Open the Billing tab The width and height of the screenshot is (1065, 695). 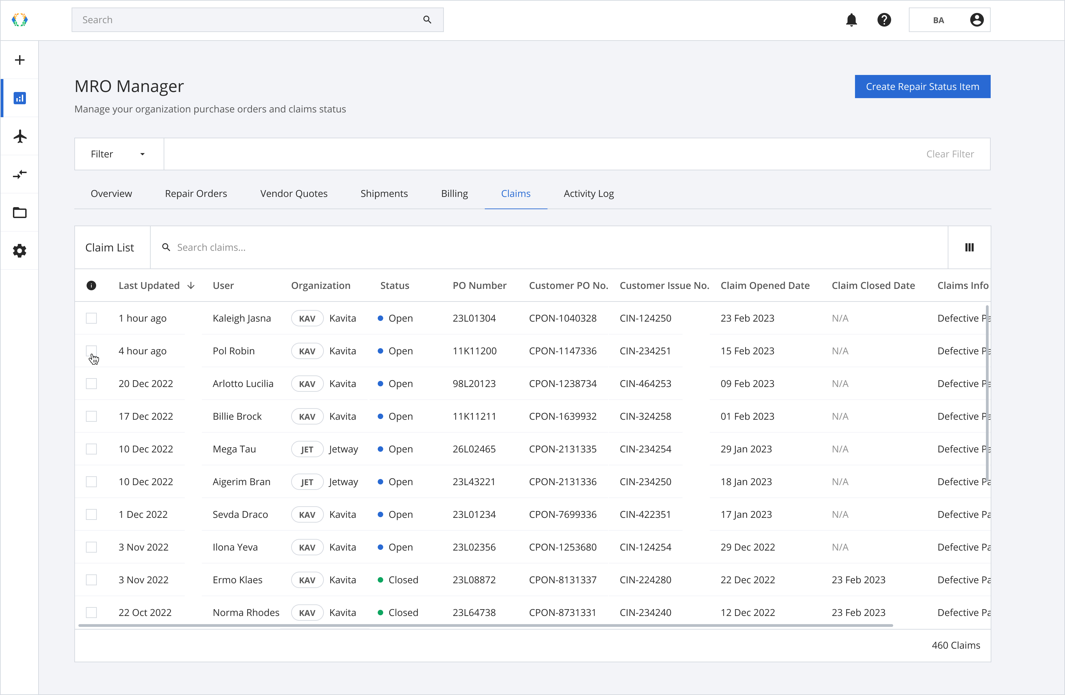pos(454,193)
